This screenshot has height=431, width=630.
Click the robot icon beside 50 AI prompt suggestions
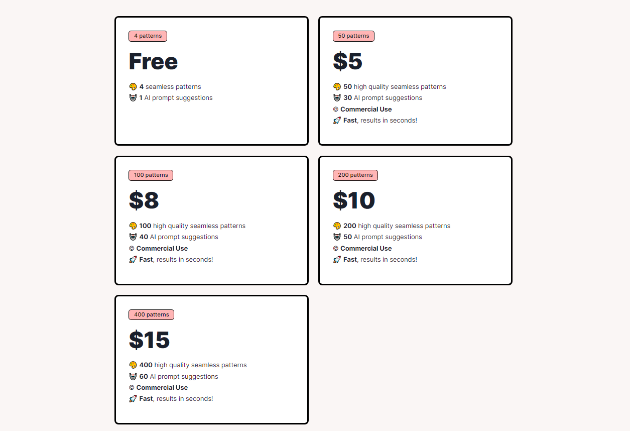(337, 237)
